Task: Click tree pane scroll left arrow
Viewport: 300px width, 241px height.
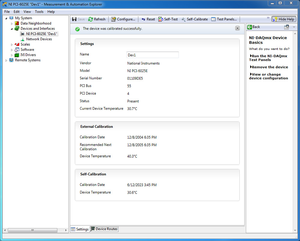Action: [5, 230]
